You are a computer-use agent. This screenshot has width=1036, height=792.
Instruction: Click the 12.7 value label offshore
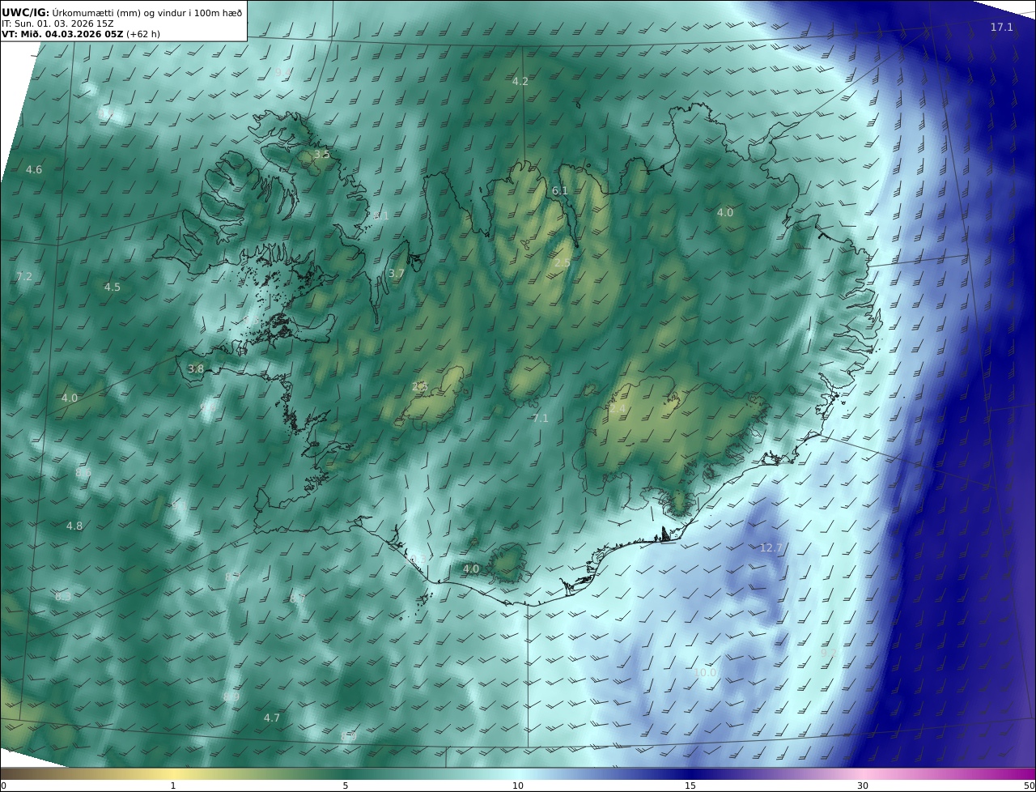click(x=771, y=548)
